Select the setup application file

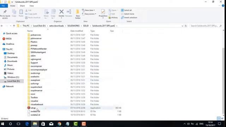point(33,108)
